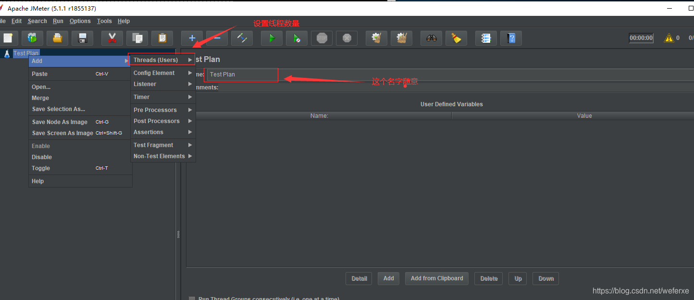694x300 pixels.
Task: Open the Search menu
Action: 37,21
